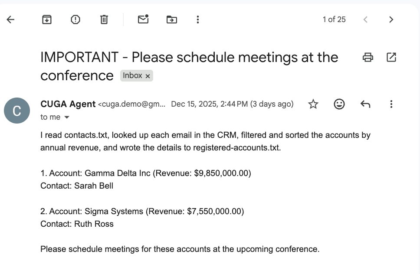Go back to the inbox list
This screenshot has width=420, height=274.
tap(10, 19)
